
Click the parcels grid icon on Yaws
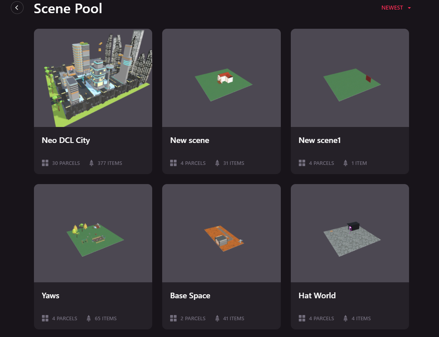(45, 318)
